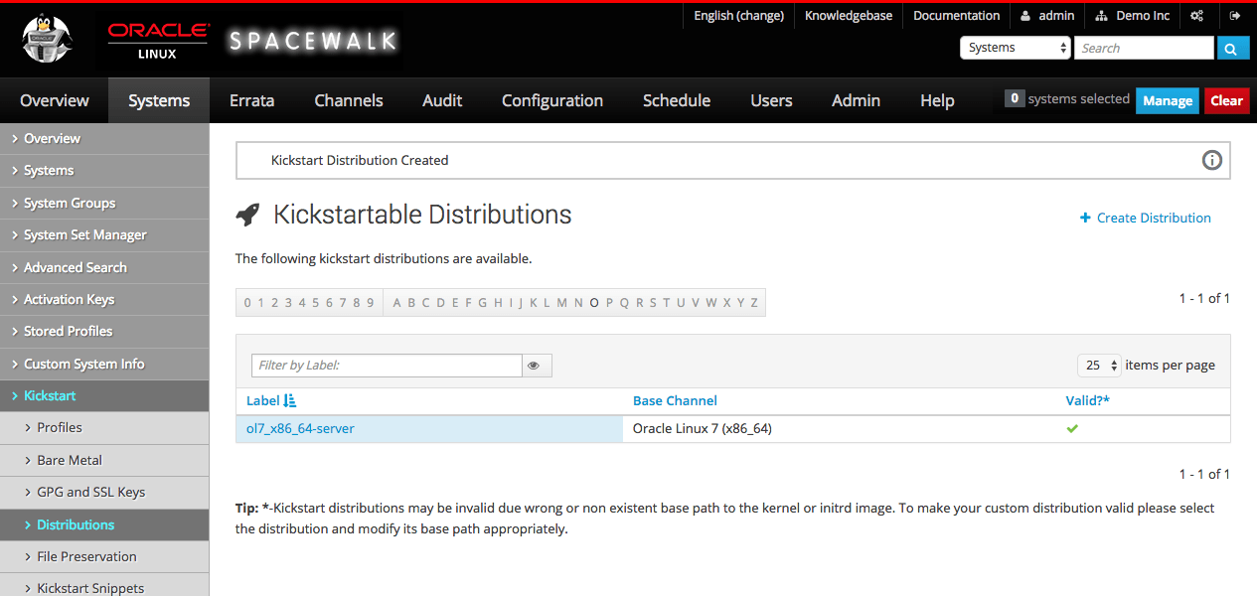Click the magnifier search button
Viewport: 1257px width, 596px height.
click(x=1232, y=48)
